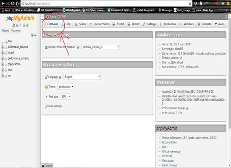231x168 pixels.
Task: Click the green reload navigation icon
Action: (x=27, y=25)
